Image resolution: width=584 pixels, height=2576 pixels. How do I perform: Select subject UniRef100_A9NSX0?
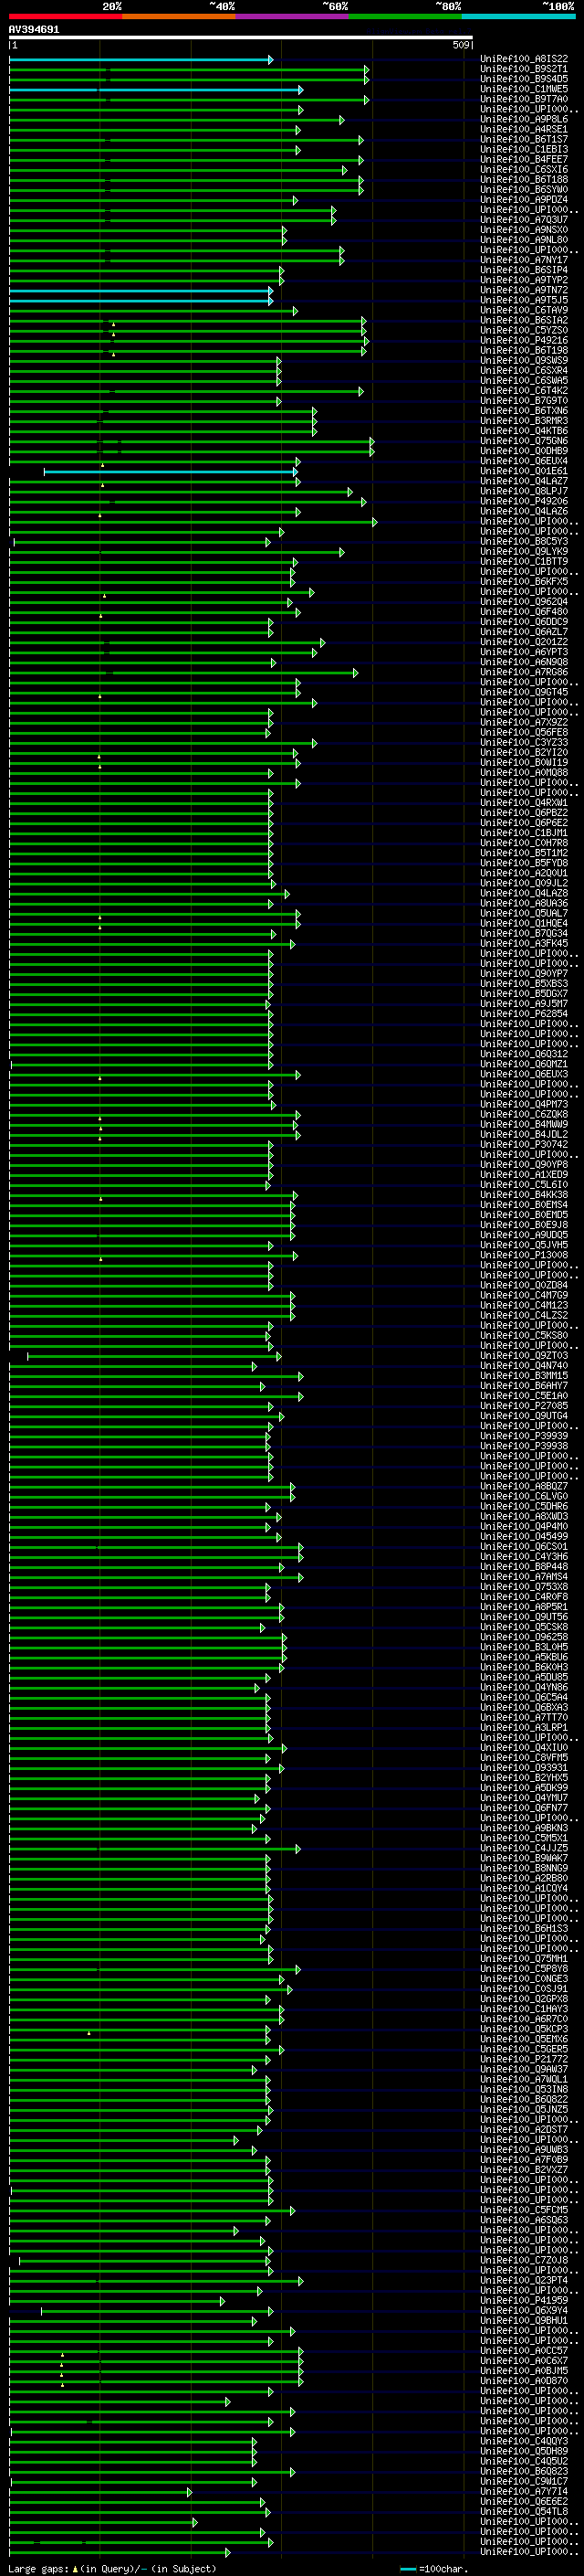click(524, 230)
